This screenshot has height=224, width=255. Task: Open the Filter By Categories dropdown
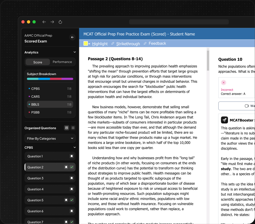tap(50, 138)
